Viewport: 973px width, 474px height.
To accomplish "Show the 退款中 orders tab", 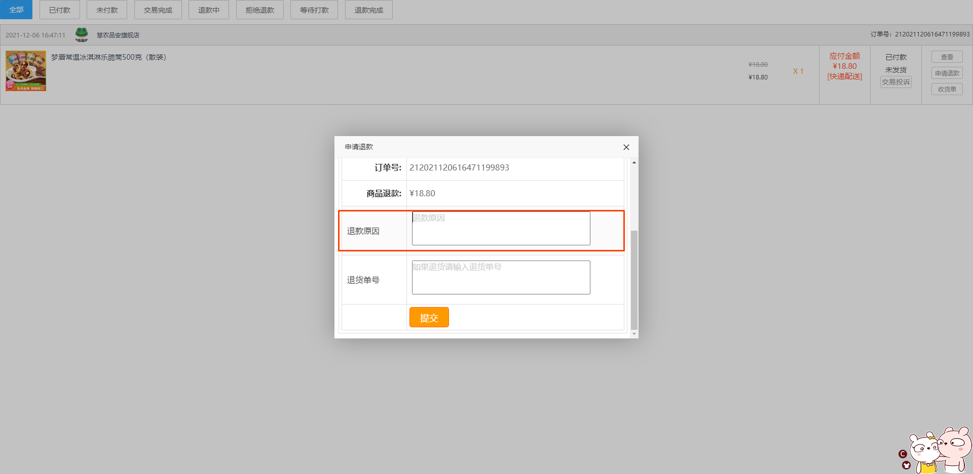I will [x=208, y=10].
